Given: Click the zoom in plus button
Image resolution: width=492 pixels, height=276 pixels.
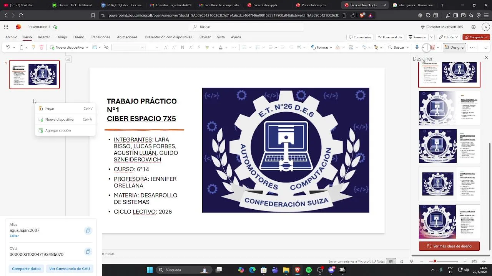Looking at the screenshot, I should (465, 261).
